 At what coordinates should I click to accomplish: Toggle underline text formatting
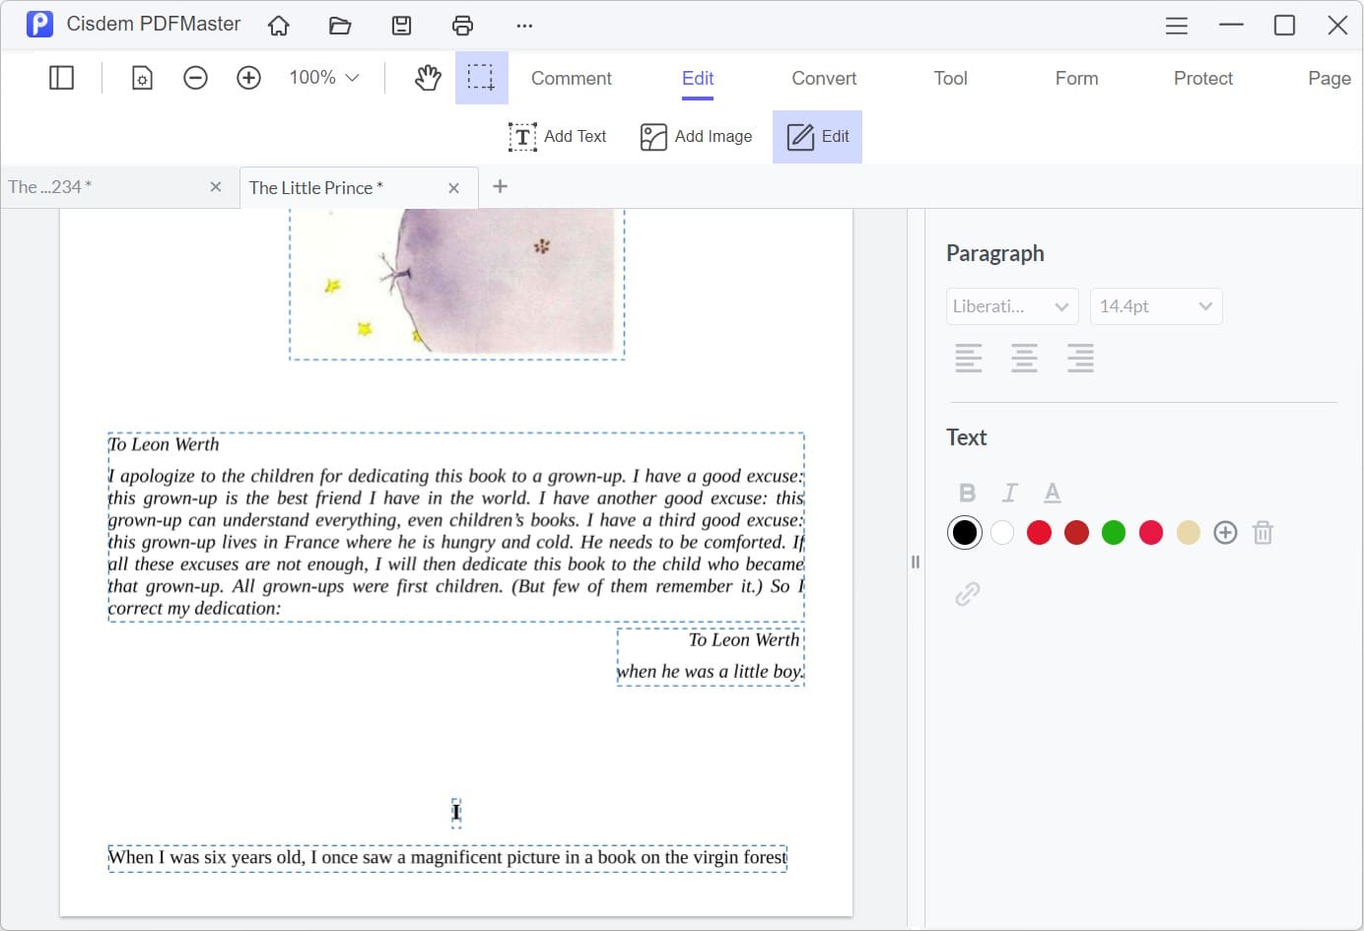point(1053,493)
